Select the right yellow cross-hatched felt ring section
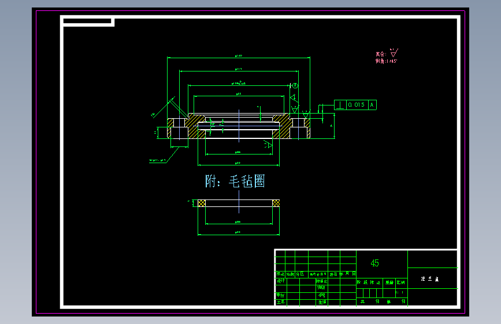Screen dimensions: 501x324 (x=276, y=203)
